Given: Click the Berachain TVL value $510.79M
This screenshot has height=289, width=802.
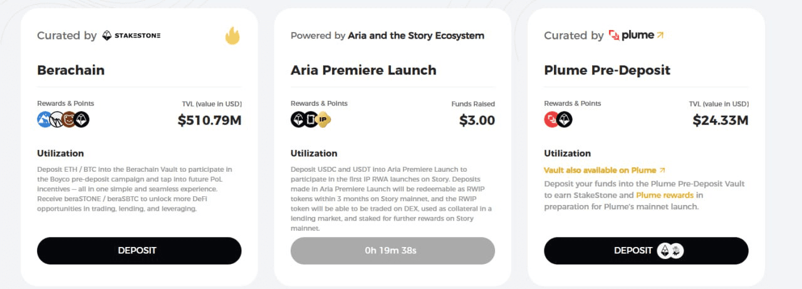Looking at the screenshot, I should tap(209, 120).
